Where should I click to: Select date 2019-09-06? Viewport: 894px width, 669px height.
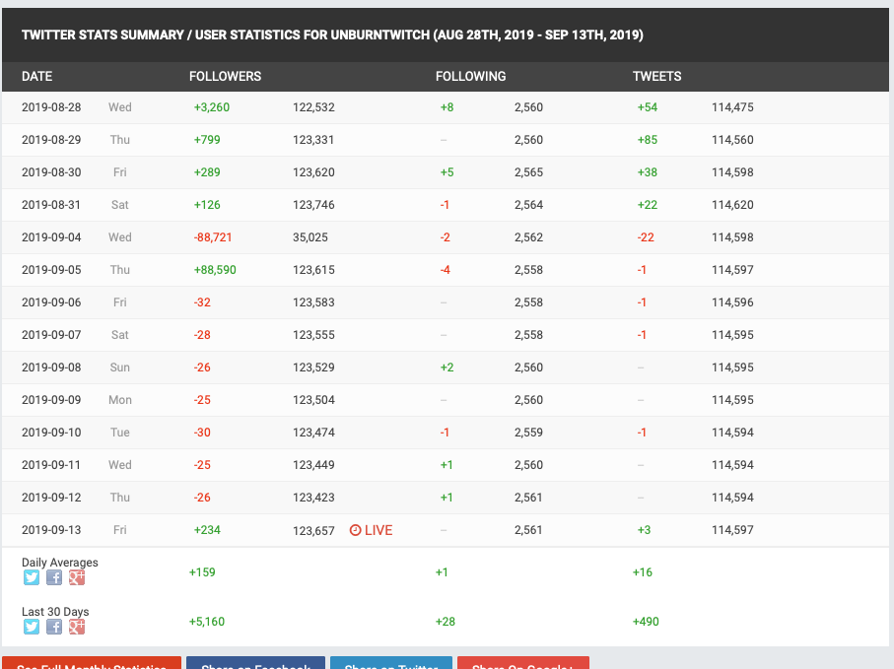pos(51,302)
